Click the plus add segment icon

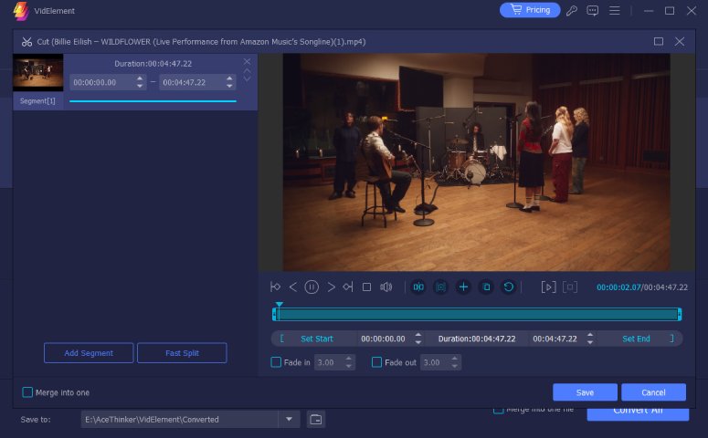[463, 287]
